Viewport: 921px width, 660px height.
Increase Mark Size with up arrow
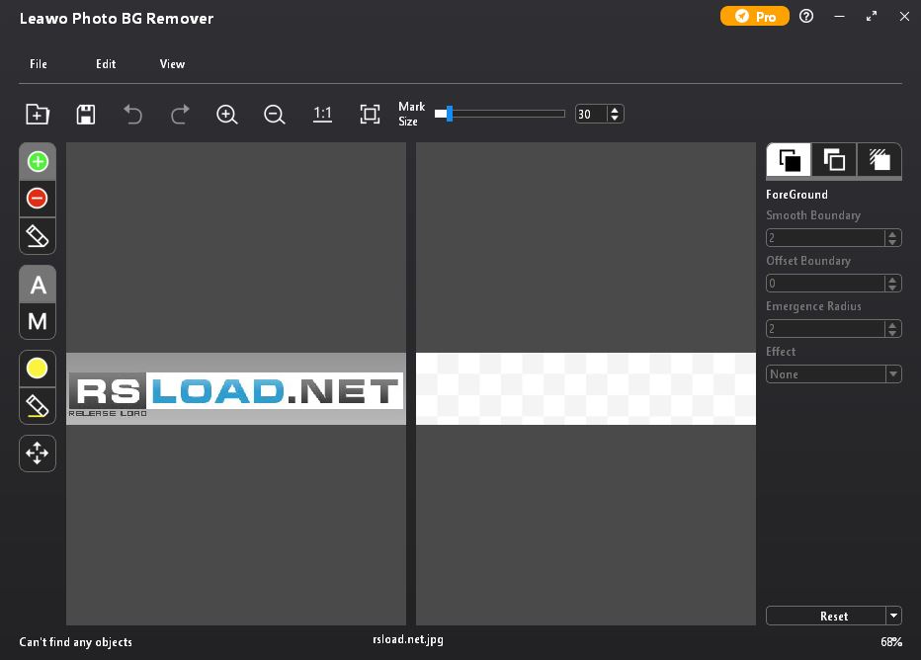click(615, 110)
